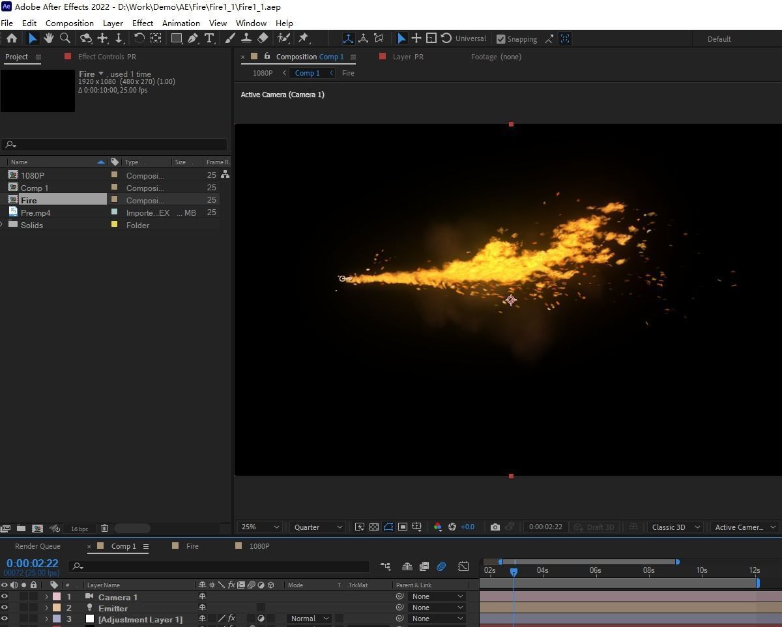Click Adjustment Layer 1 white color swatch

coord(90,619)
